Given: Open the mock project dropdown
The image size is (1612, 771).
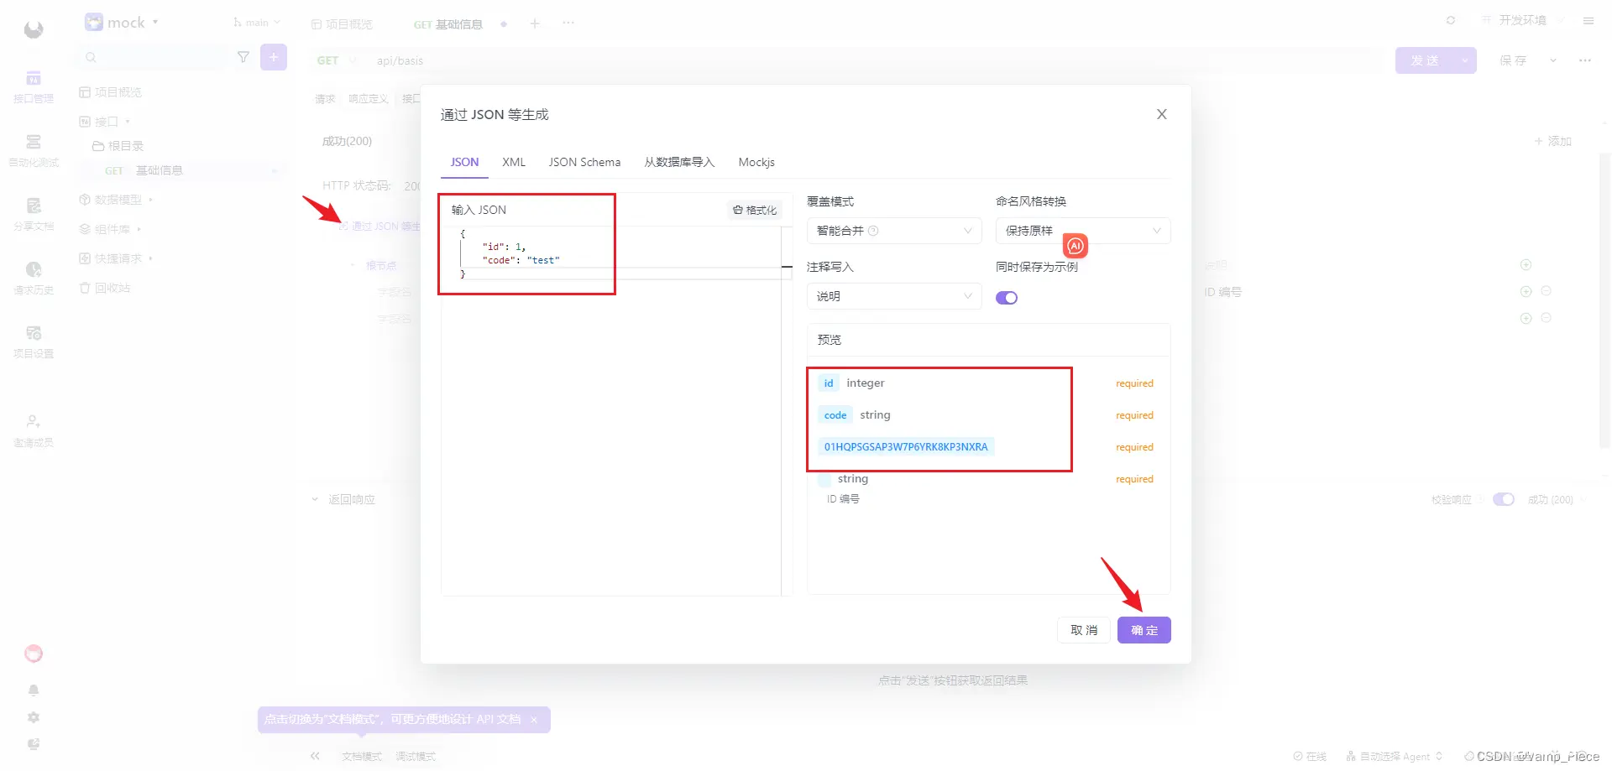Looking at the screenshot, I should pos(122,23).
